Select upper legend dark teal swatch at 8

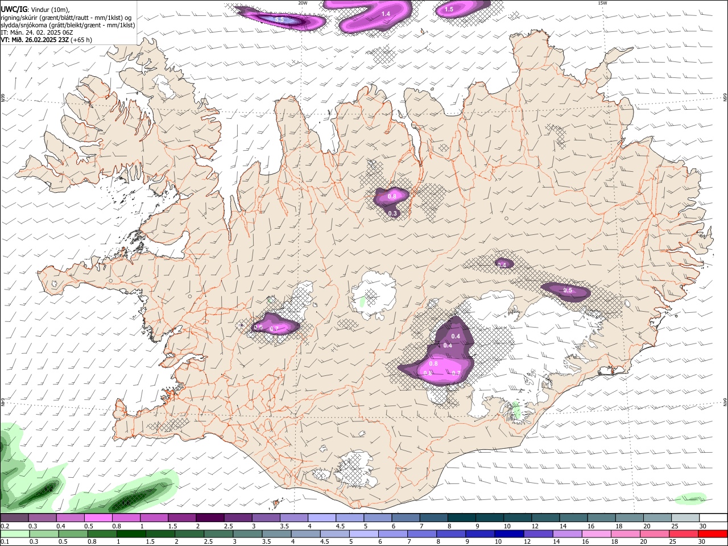(462, 518)
